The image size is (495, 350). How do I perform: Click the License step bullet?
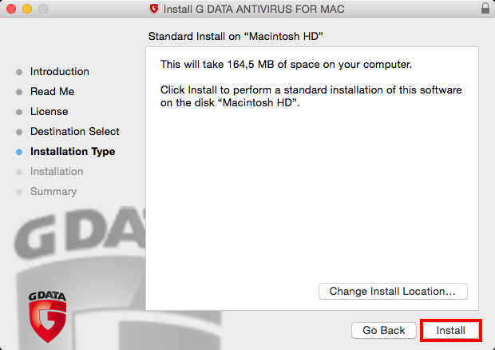[x=19, y=112]
